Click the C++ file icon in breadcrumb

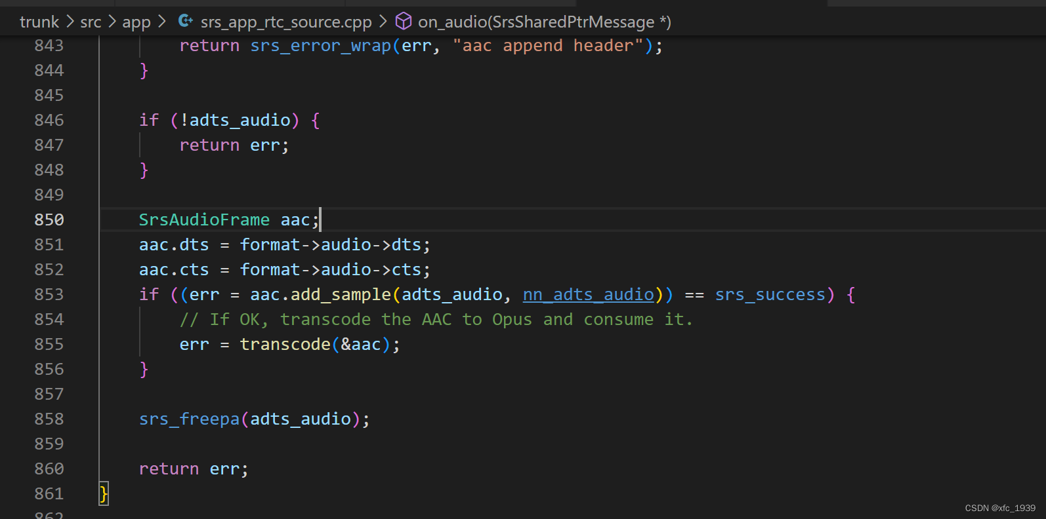coord(186,21)
